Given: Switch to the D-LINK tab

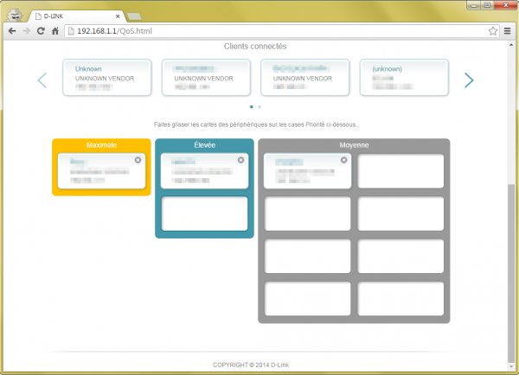Looking at the screenshot, I should tap(74, 15).
